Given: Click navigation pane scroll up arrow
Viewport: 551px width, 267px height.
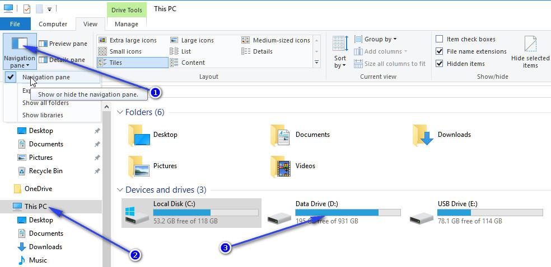Looking at the screenshot, I should coord(106,107).
